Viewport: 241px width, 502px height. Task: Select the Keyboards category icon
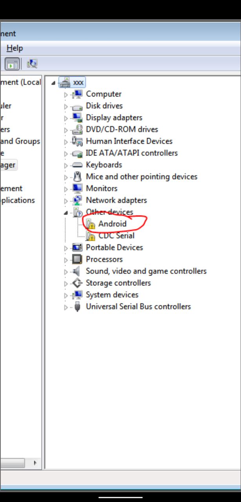click(77, 165)
